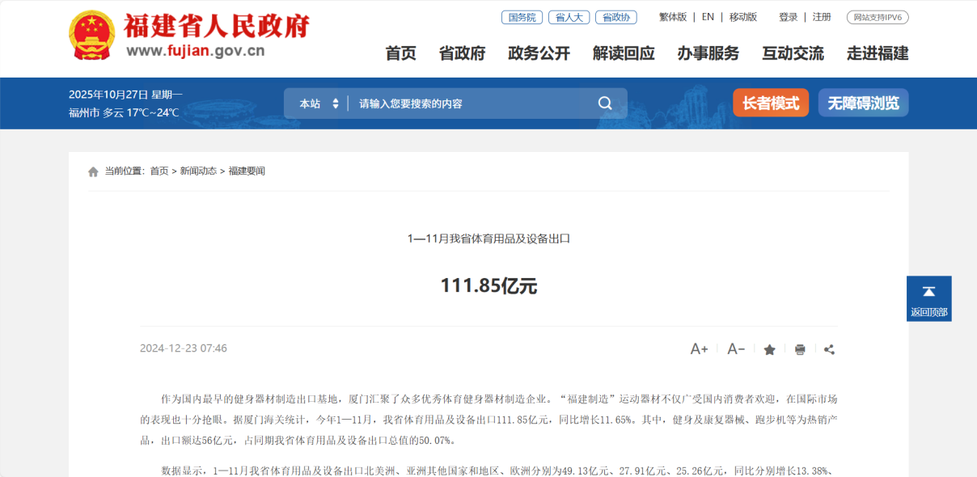977x477 pixels.
Task: Click the Fujian government emblem logo
Action: pos(92,36)
